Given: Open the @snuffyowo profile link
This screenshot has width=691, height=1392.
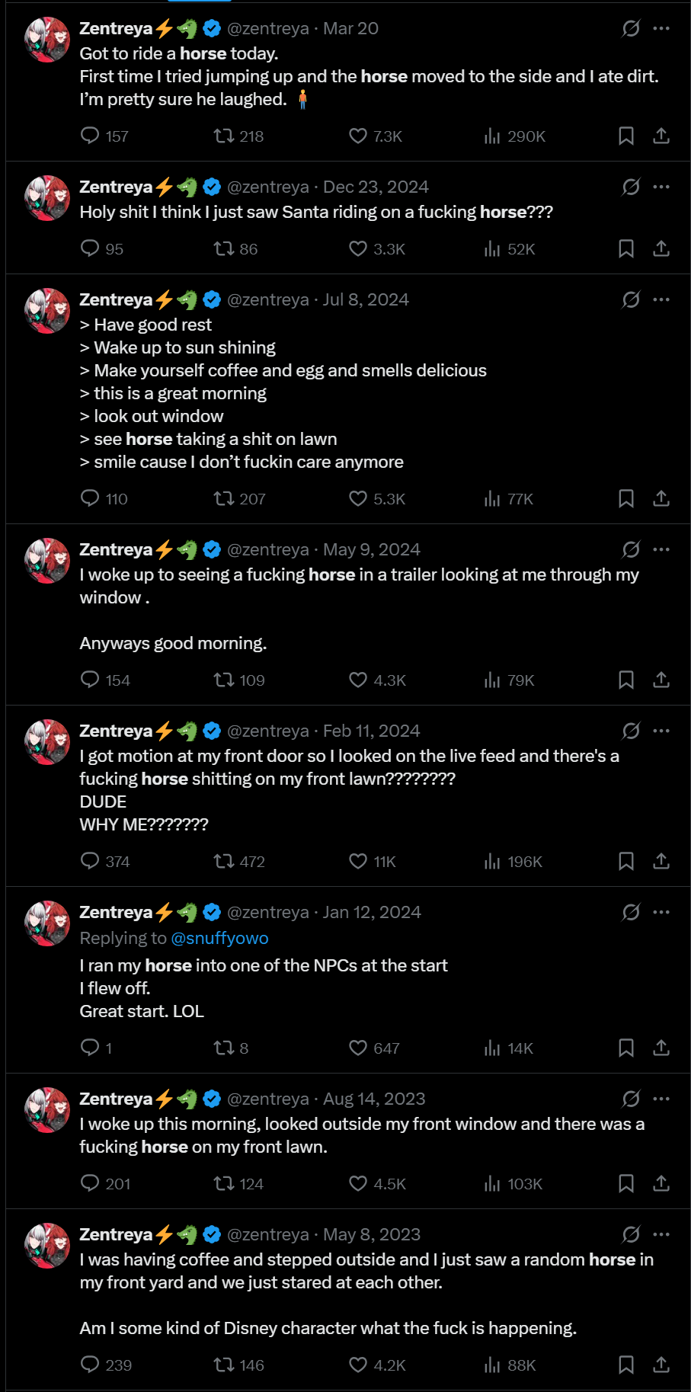Looking at the screenshot, I should pyautogui.click(x=219, y=938).
